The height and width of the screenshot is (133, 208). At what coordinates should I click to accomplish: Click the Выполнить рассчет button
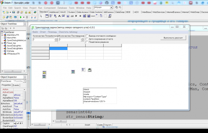click(x=173, y=38)
